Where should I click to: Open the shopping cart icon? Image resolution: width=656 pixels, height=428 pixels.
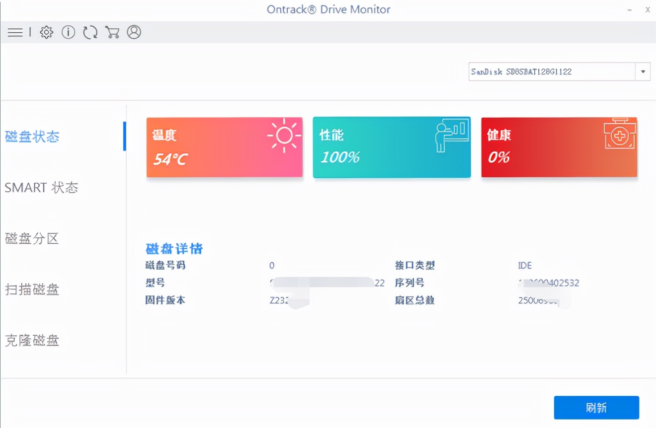[112, 32]
